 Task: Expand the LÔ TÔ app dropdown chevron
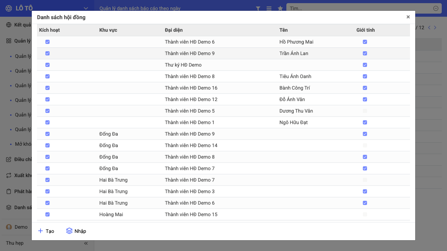coord(86,8)
